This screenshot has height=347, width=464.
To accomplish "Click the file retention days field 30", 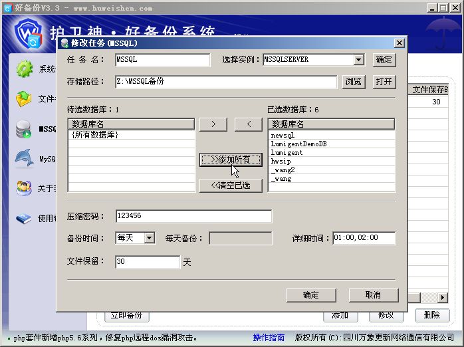I will click(x=148, y=262).
